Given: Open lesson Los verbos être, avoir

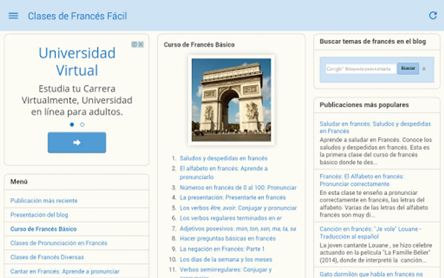Looking at the screenshot, I should (x=238, y=208).
